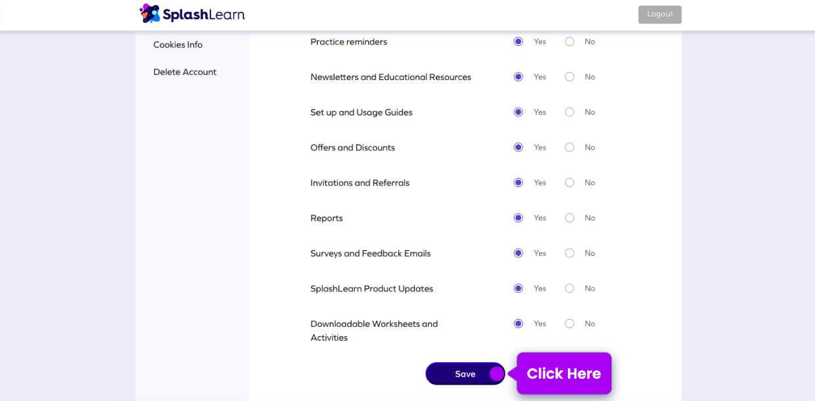Screen dimensions: 815x401
Task: Select No for Invitations and Referrals
Action: tap(569, 182)
